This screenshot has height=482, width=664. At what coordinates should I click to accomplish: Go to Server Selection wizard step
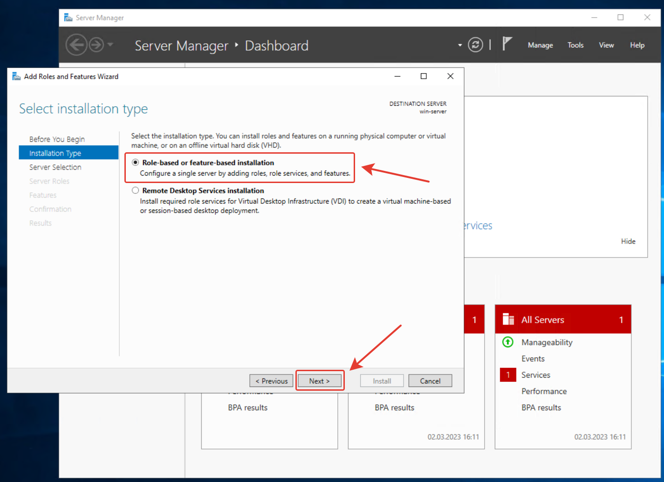[x=55, y=167]
